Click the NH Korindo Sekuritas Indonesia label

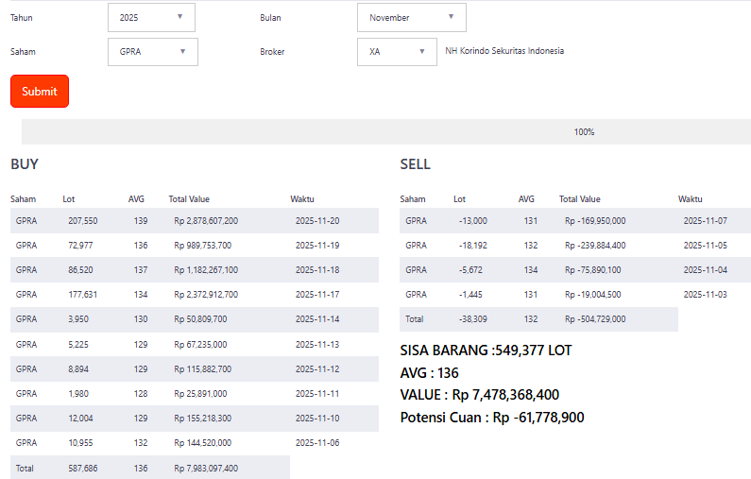click(504, 51)
